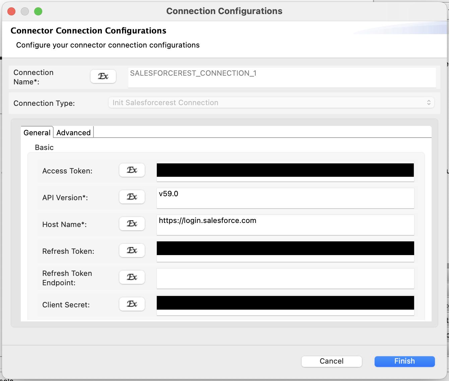Edit the Host Name URL field
Viewport: 449px width, 381px height.
click(x=285, y=225)
